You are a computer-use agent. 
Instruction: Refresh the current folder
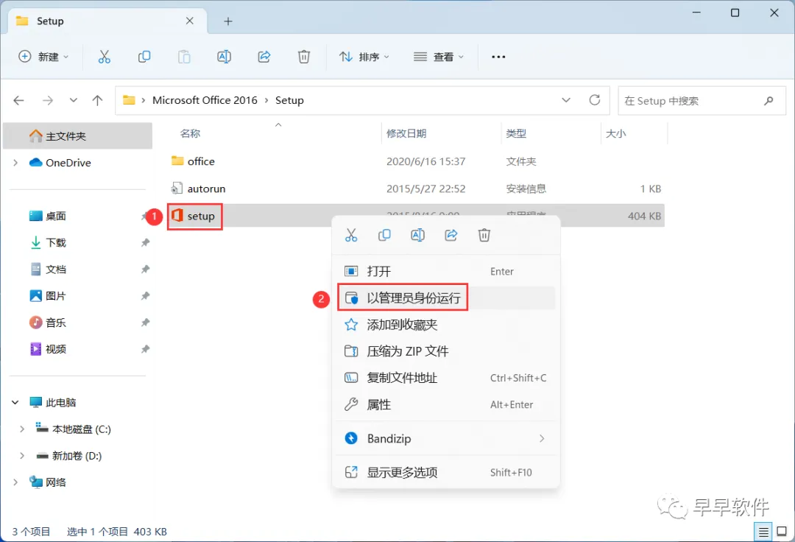[595, 100]
